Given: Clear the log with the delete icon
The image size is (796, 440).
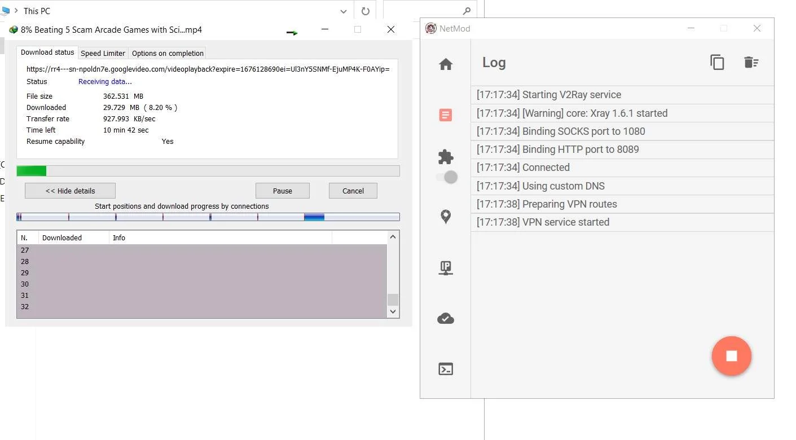Looking at the screenshot, I should click(x=751, y=62).
